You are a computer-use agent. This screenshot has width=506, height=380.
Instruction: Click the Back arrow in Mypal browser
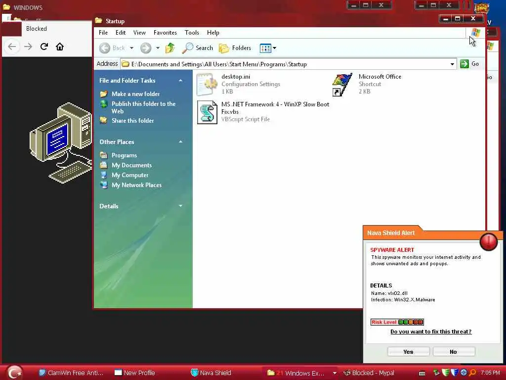12,47
